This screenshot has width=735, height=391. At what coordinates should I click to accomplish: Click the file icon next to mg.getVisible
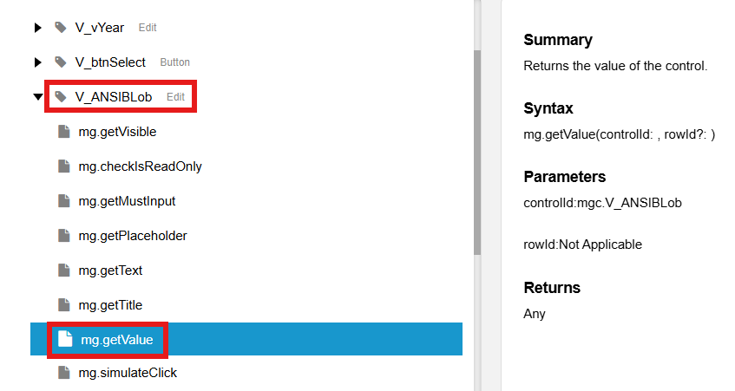point(64,132)
